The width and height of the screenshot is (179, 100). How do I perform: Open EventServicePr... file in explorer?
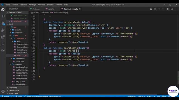22,76
